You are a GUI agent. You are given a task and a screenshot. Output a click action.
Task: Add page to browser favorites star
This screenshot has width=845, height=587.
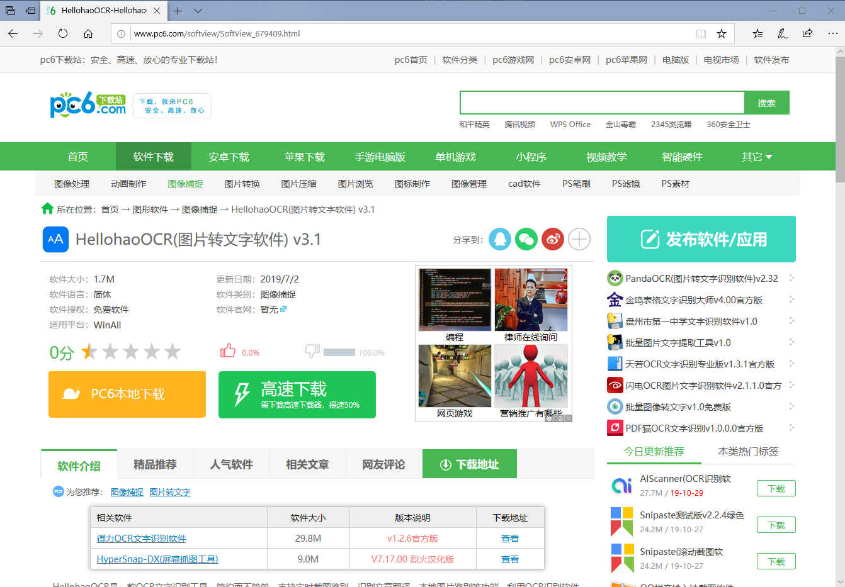[722, 34]
